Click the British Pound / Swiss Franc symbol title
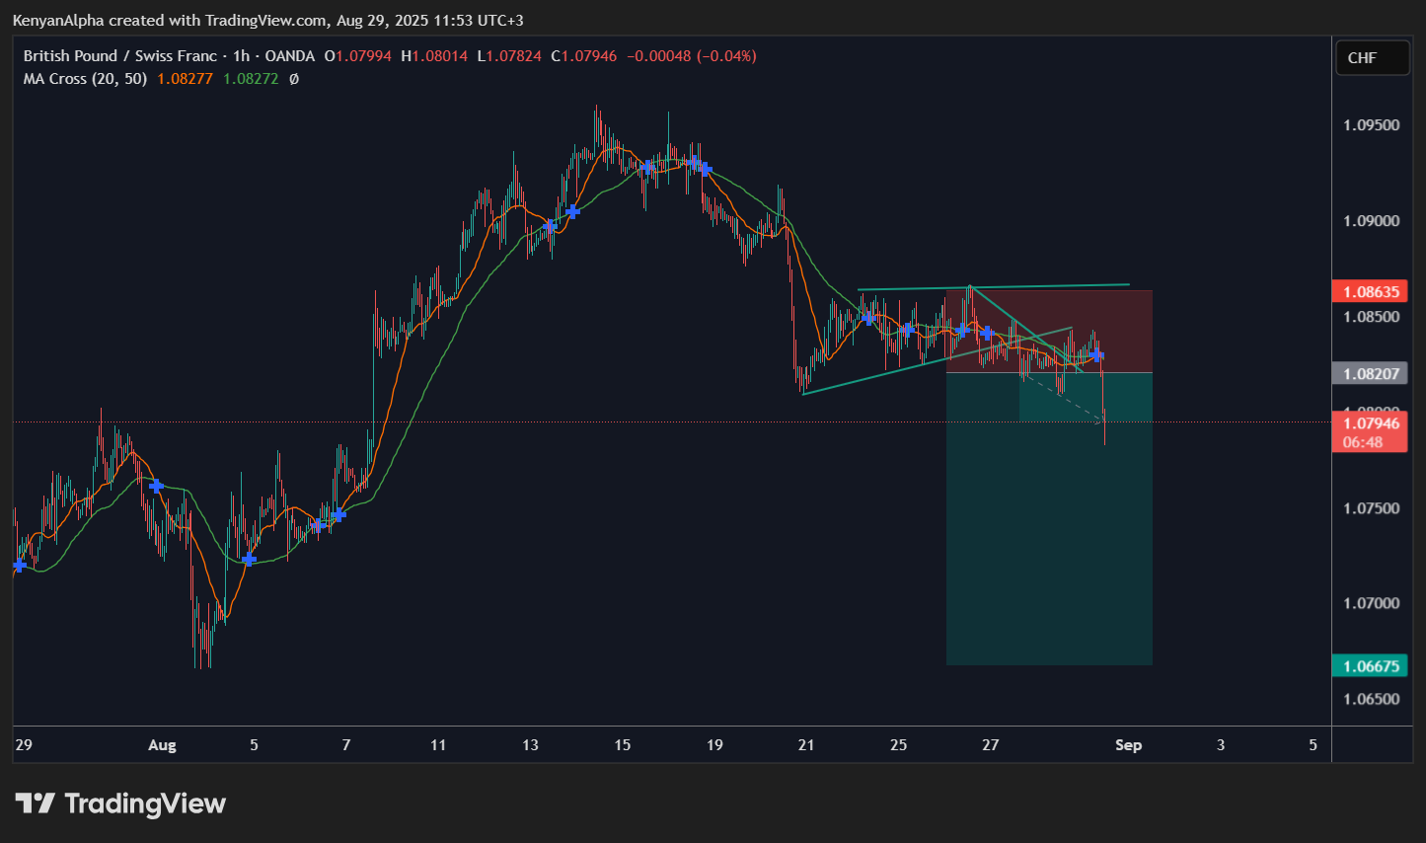 point(122,56)
